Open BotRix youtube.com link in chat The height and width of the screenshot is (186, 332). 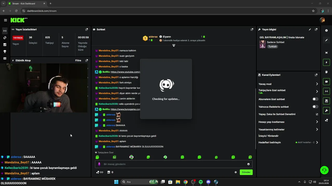pyautogui.click(x=126, y=72)
